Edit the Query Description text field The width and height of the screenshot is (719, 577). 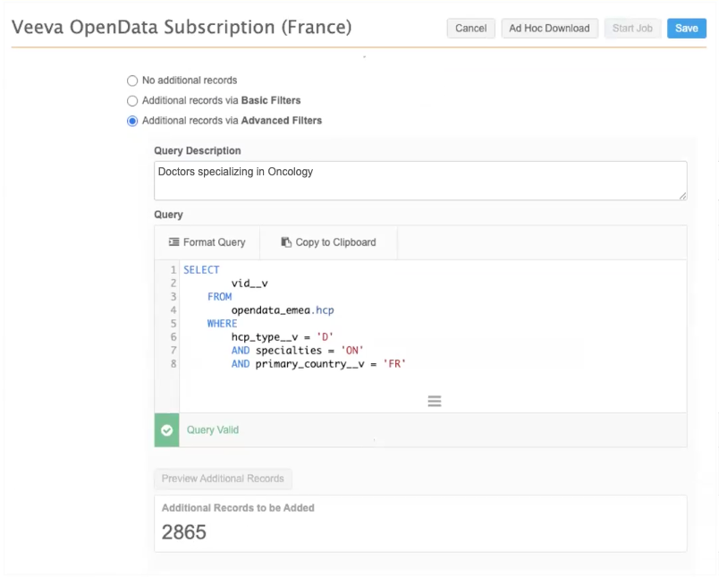pos(420,181)
